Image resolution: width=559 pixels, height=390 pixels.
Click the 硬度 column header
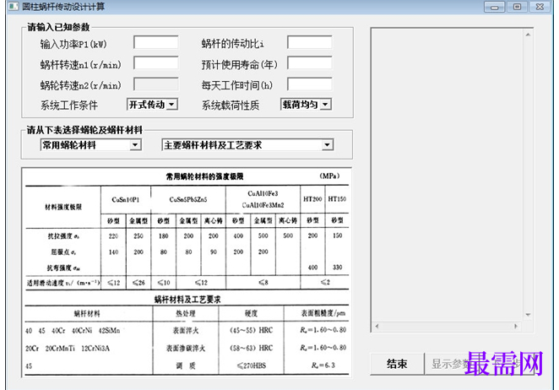click(x=251, y=313)
